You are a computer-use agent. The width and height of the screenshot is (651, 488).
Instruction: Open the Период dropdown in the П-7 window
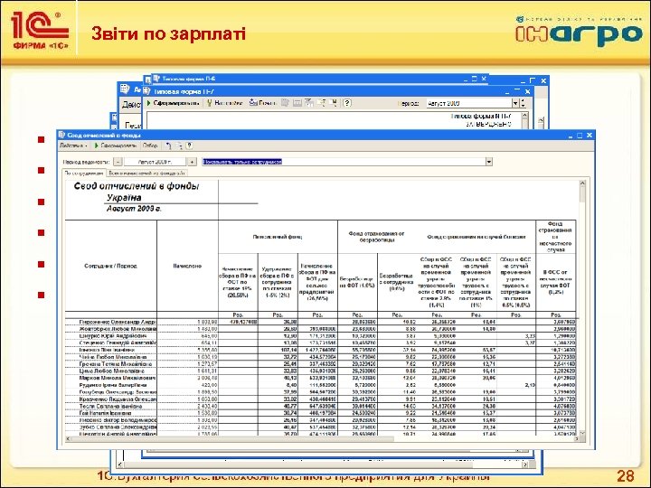click(x=515, y=103)
